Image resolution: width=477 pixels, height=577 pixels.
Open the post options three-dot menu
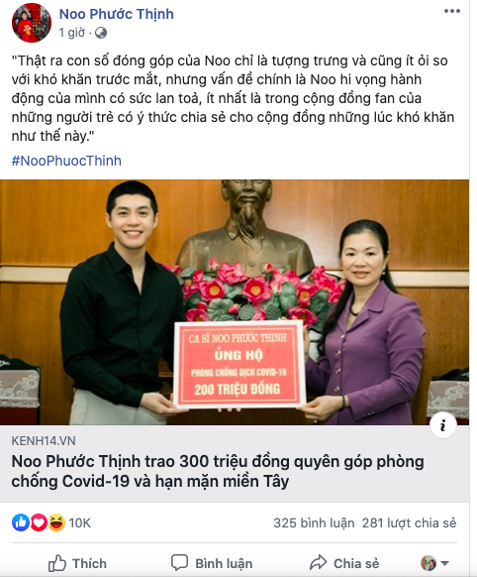pyautogui.click(x=451, y=11)
